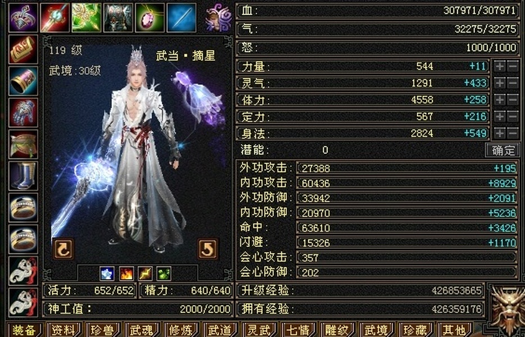The width and height of the screenshot is (525, 337).
Task: Click the green headscarf equipment slot
Action: tap(23, 144)
